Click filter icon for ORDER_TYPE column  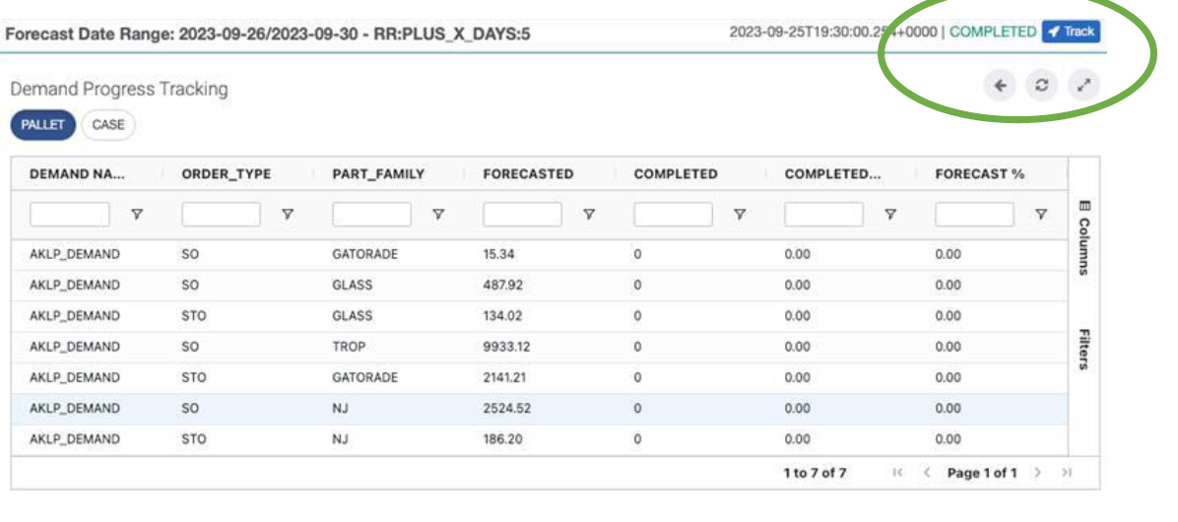288,214
